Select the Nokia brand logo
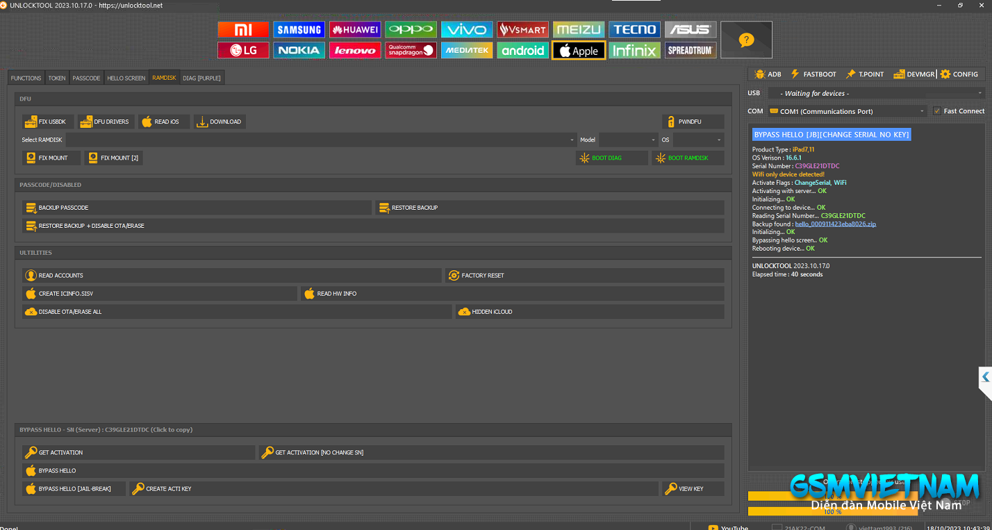This screenshot has width=992, height=530. tap(299, 50)
